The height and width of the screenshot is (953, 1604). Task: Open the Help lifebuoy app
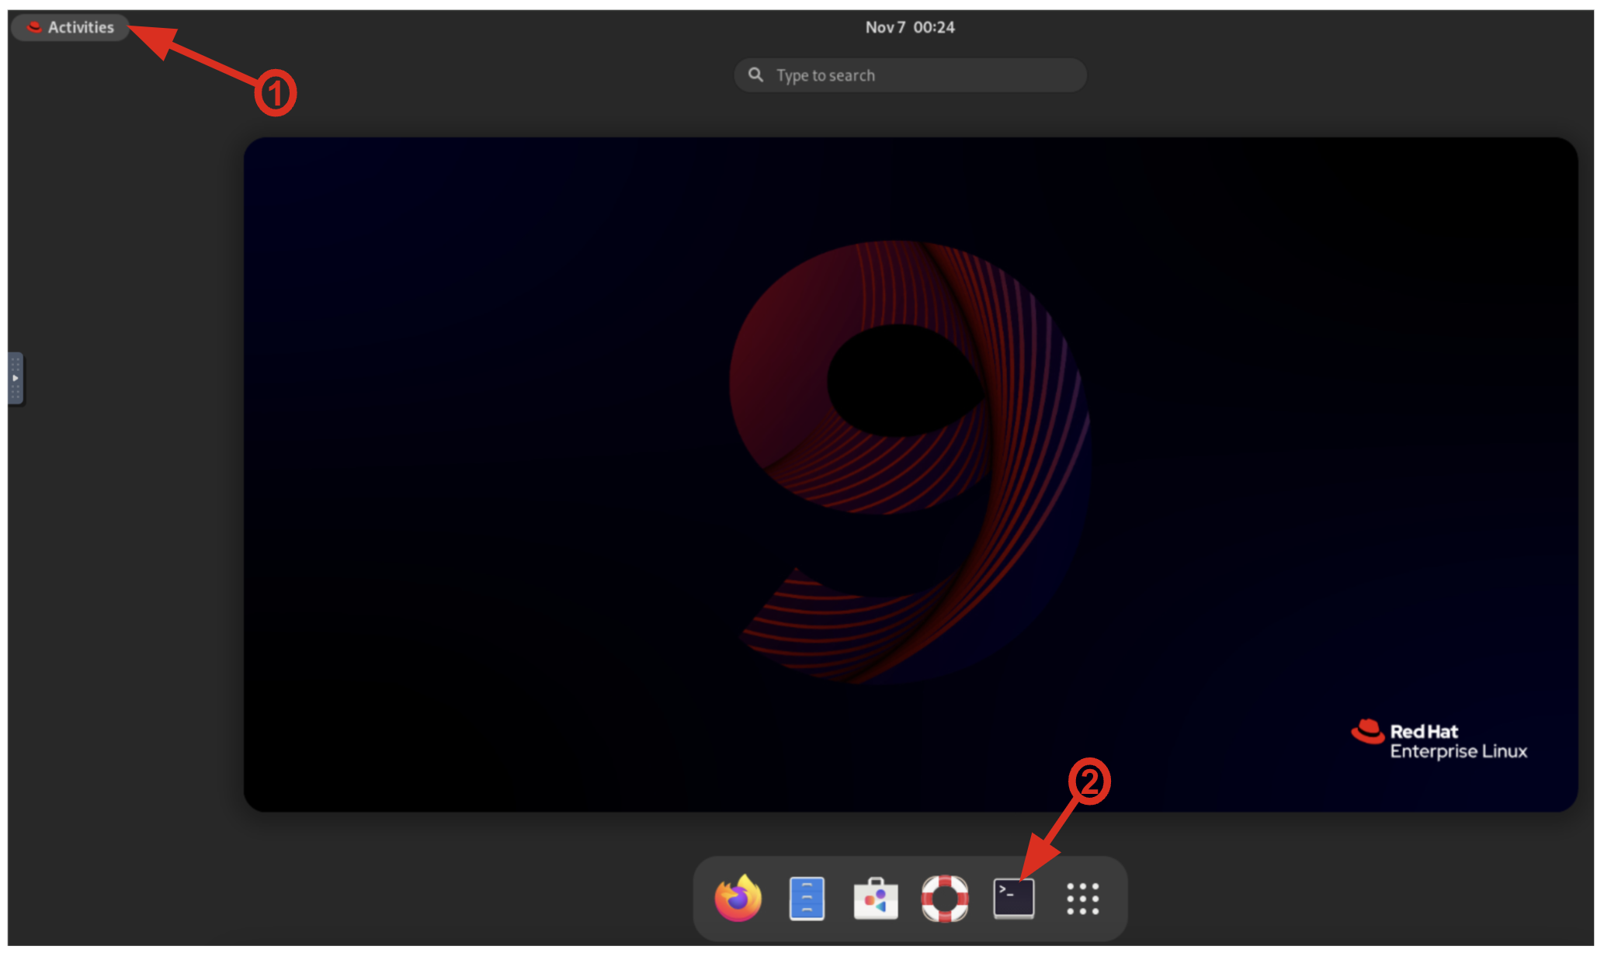tap(944, 899)
